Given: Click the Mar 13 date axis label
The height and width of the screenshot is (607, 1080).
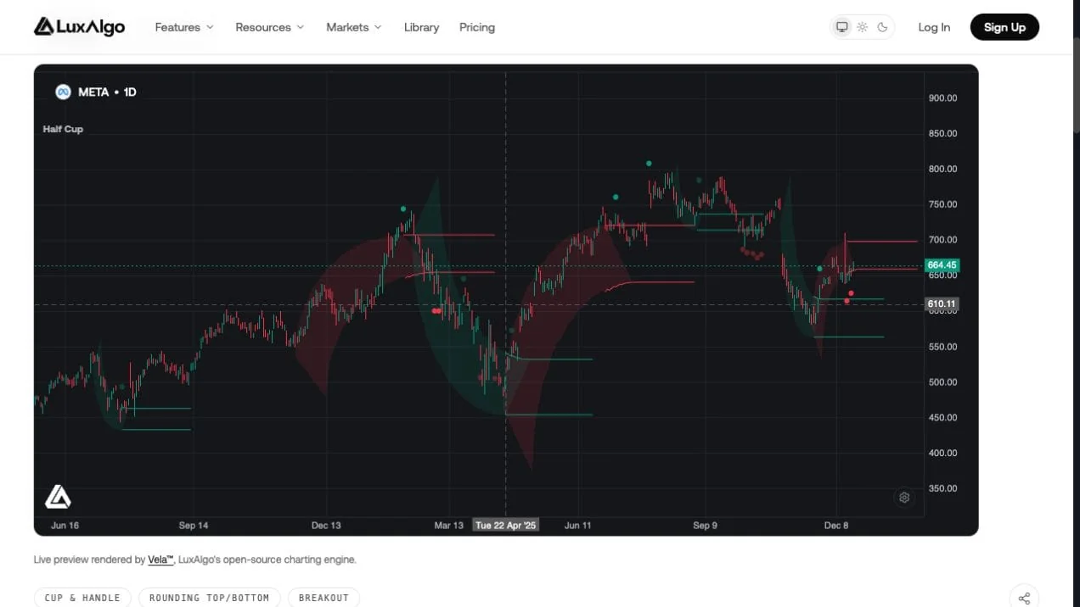Looking at the screenshot, I should coord(449,526).
